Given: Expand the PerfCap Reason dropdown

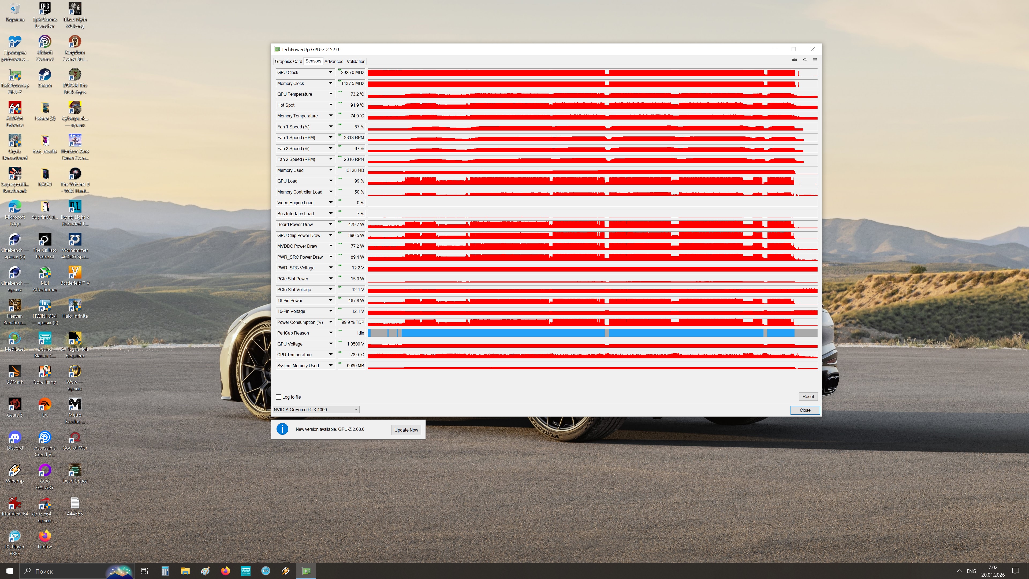Looking at the screenshot, I should [x=330, y=333].
